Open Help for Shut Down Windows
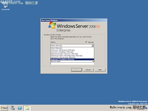 [x=100, y=70]
